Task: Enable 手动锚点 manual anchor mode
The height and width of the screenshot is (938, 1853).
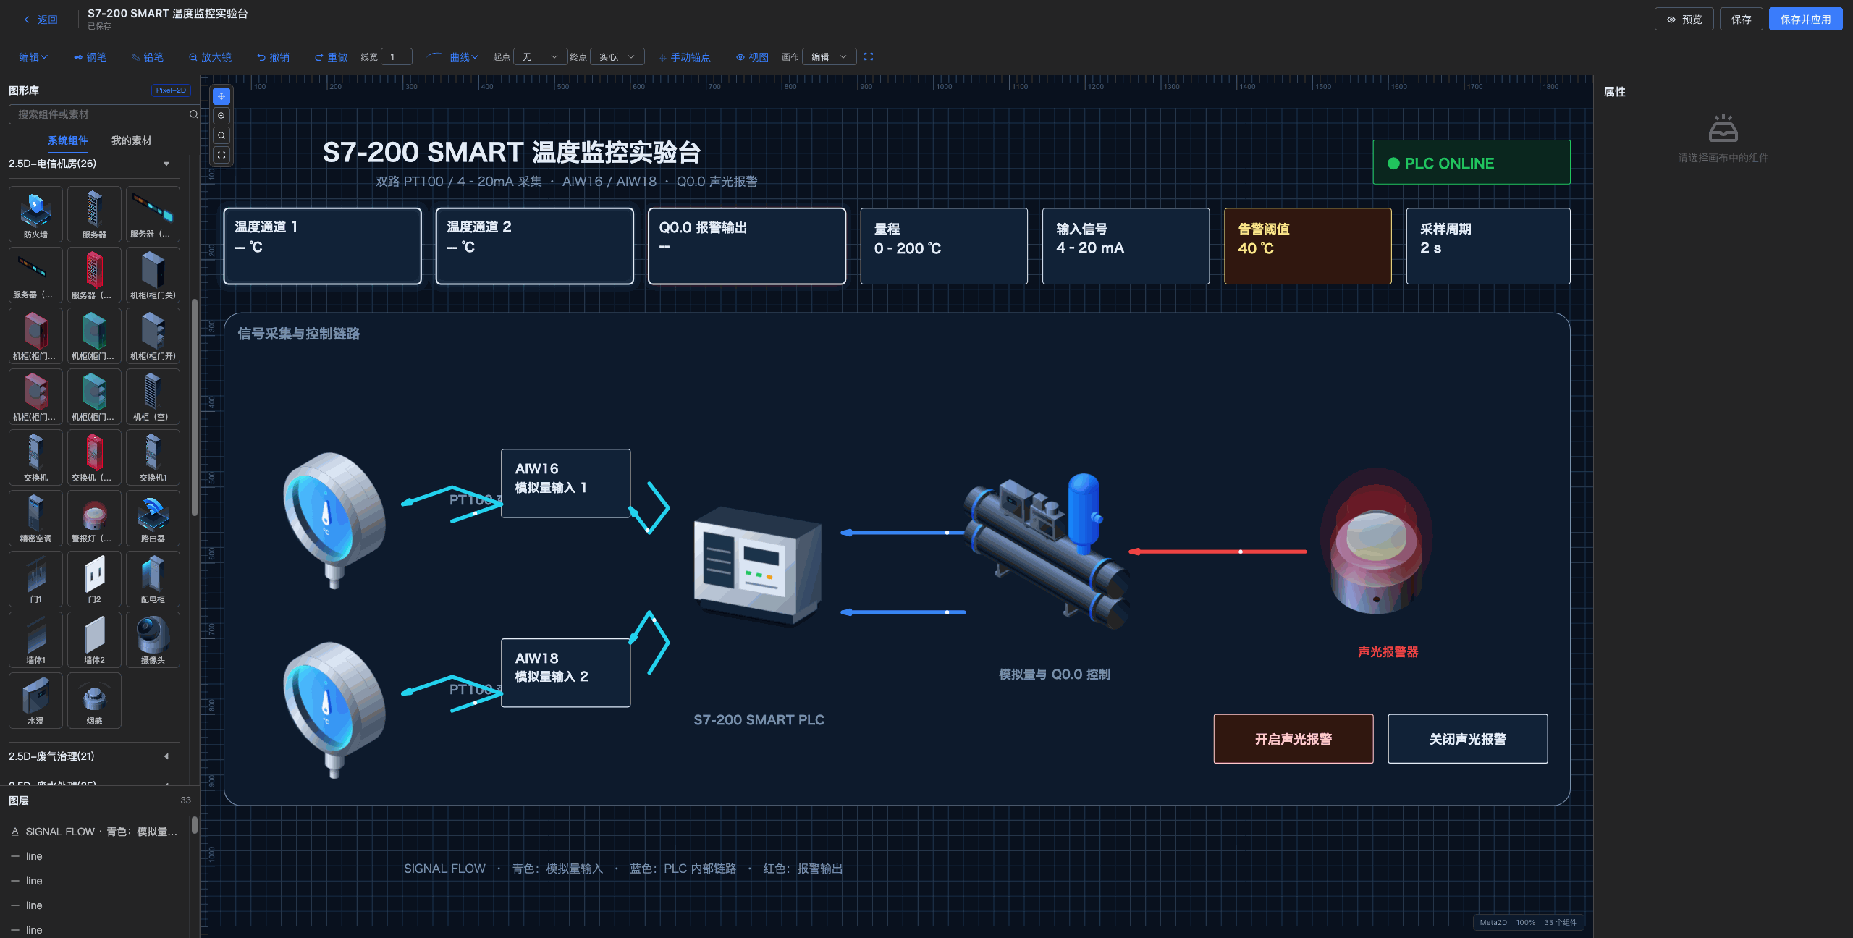Action: coord(685,57)
